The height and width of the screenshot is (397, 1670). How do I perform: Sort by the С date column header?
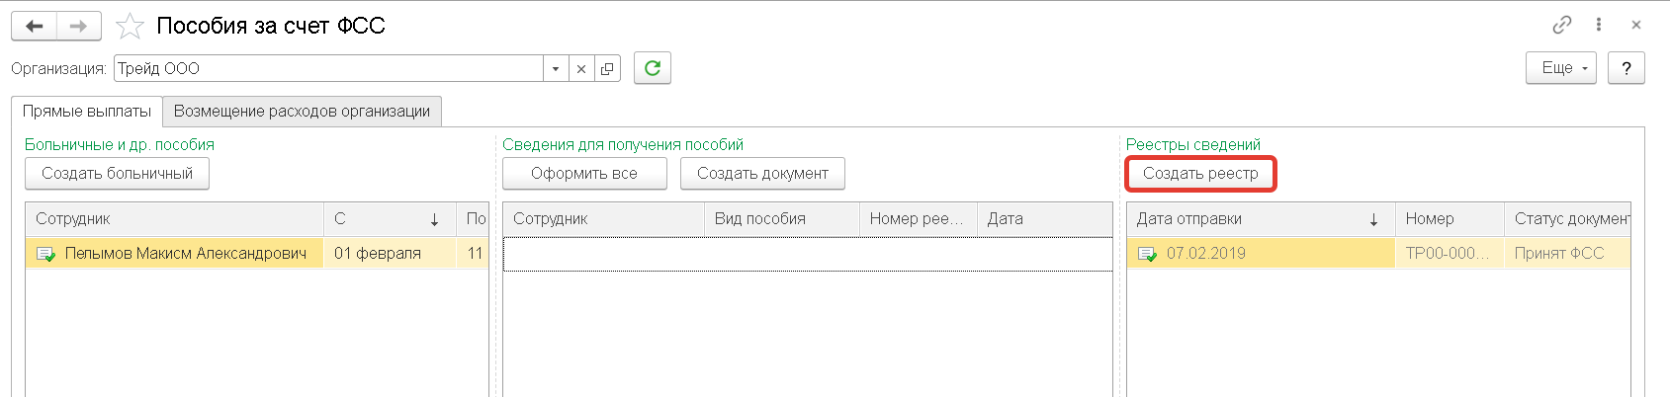388,219
